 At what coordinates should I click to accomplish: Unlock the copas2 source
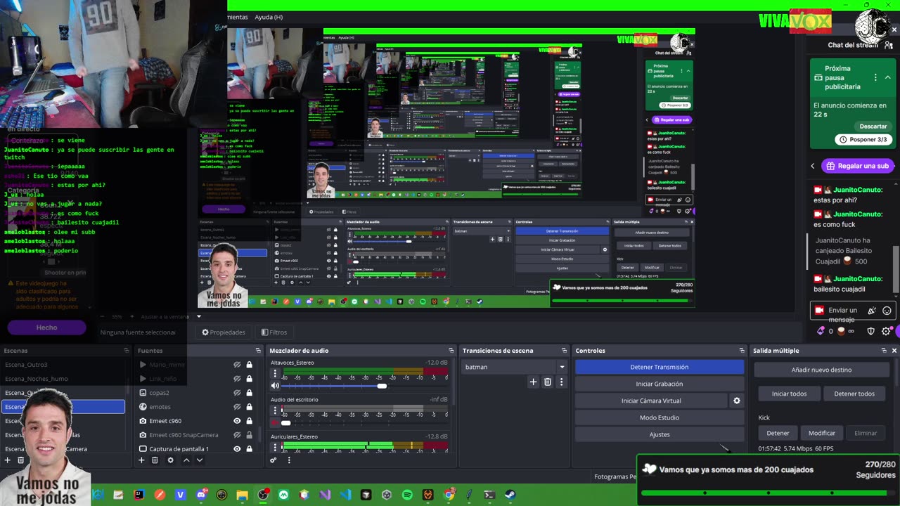249,393
